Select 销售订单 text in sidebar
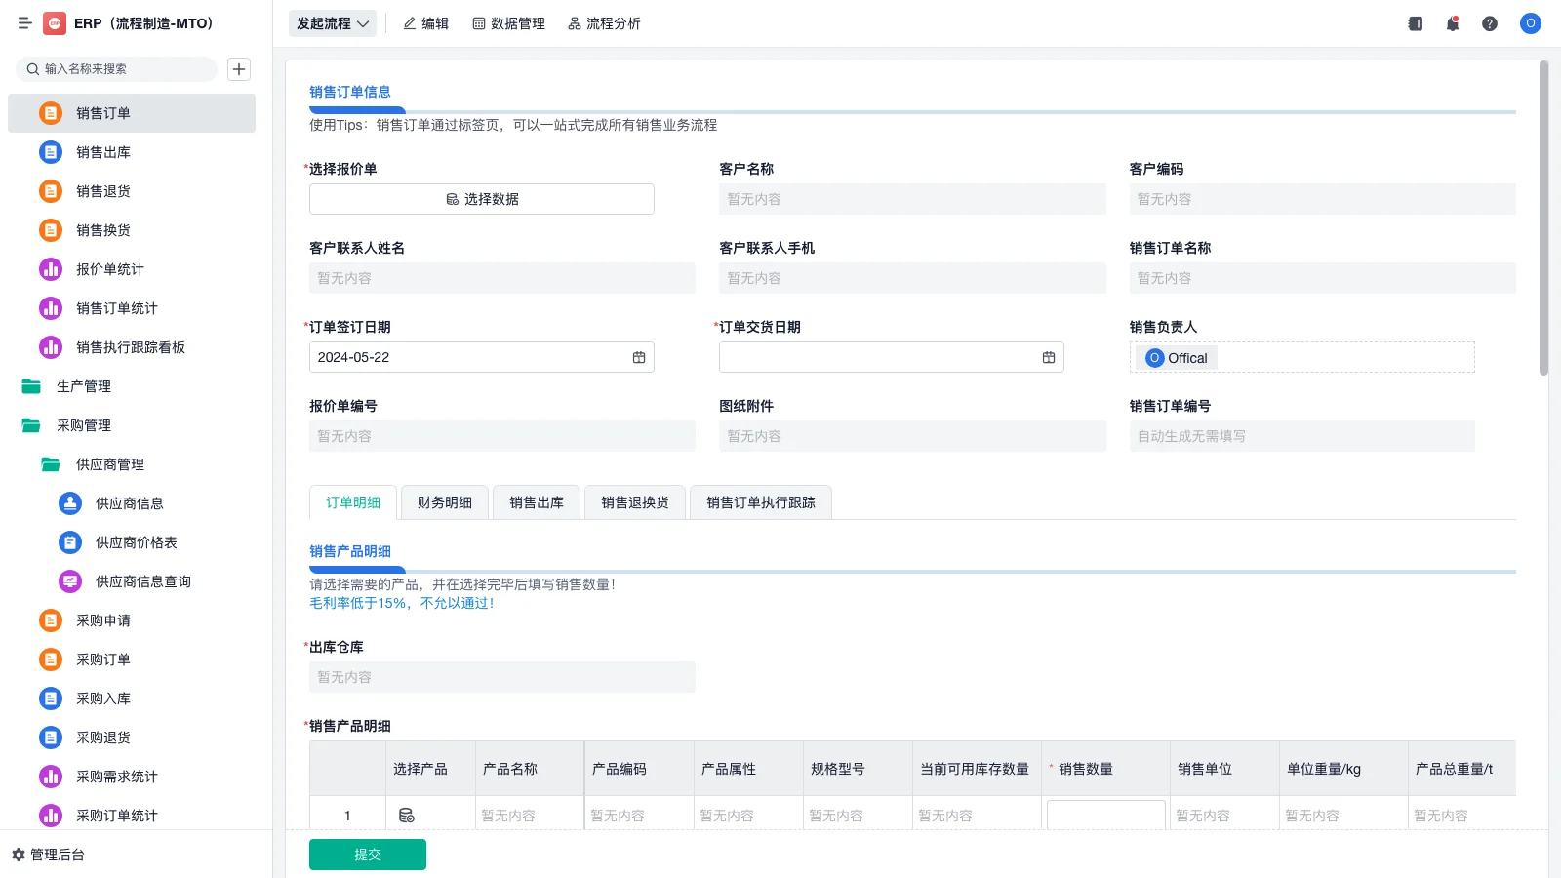Image resolution: width=1561 pixels, height=878 pixels. [103, 113]
